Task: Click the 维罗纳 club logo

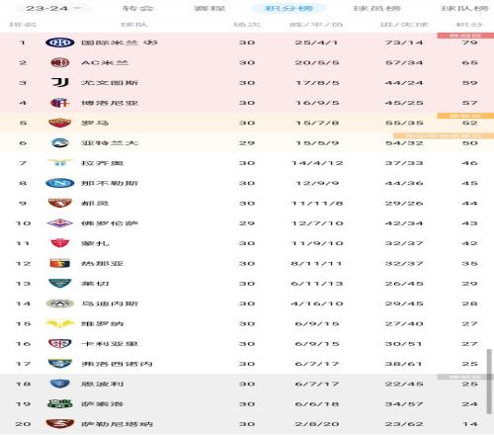Action: coord(59,323)
